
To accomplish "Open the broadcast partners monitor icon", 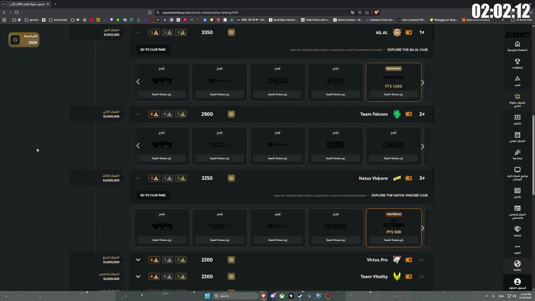I will (517, 170).
